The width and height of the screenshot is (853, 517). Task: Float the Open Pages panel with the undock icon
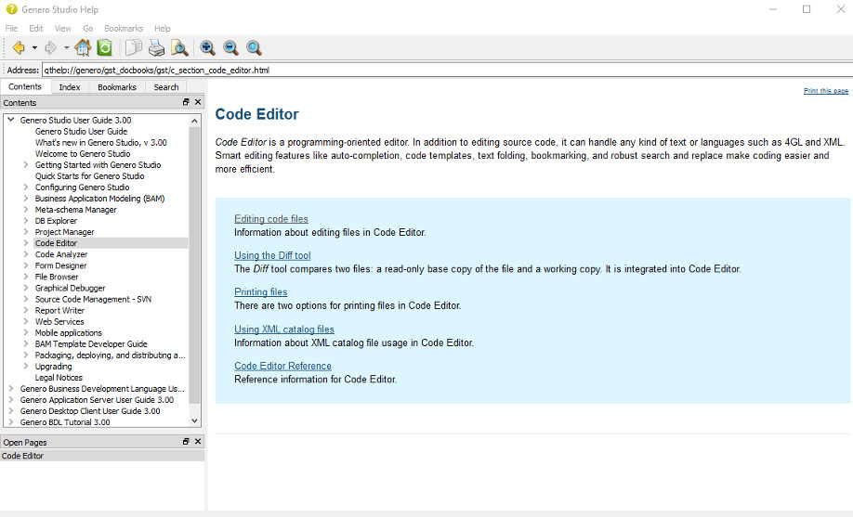(186, 442)
